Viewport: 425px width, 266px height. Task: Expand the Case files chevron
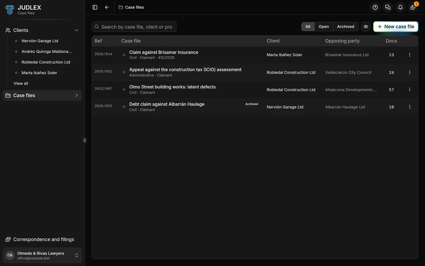coord(76,95)
